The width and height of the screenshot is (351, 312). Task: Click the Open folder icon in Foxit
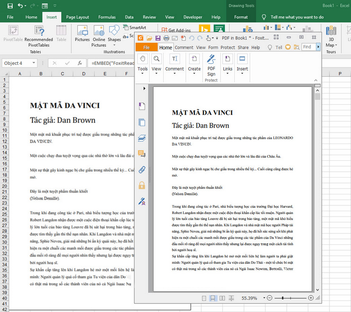[149, 38]
